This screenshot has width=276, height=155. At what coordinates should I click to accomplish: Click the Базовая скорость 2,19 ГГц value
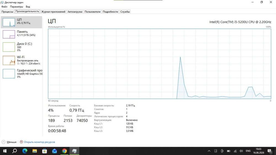[131, 106]
